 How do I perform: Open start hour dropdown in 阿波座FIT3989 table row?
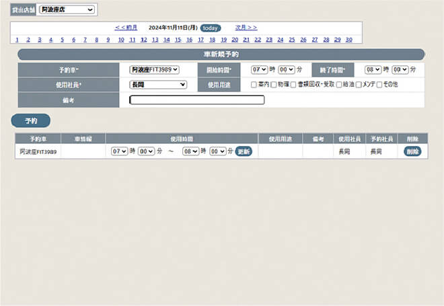pos(119,151)
